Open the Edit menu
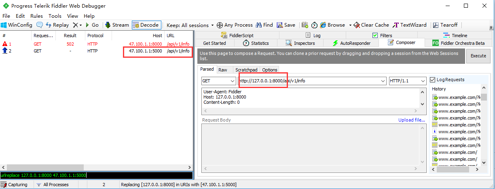 tap(20, 16)
